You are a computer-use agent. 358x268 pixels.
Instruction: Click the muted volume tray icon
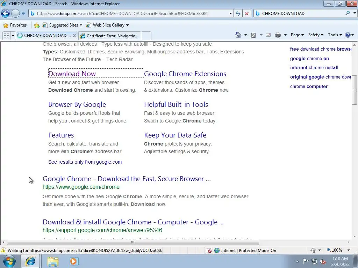pyautogui.click(x=323, y=261)
